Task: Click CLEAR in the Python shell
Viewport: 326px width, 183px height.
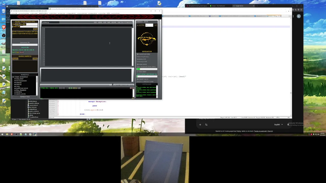Action: pos(79,88)
